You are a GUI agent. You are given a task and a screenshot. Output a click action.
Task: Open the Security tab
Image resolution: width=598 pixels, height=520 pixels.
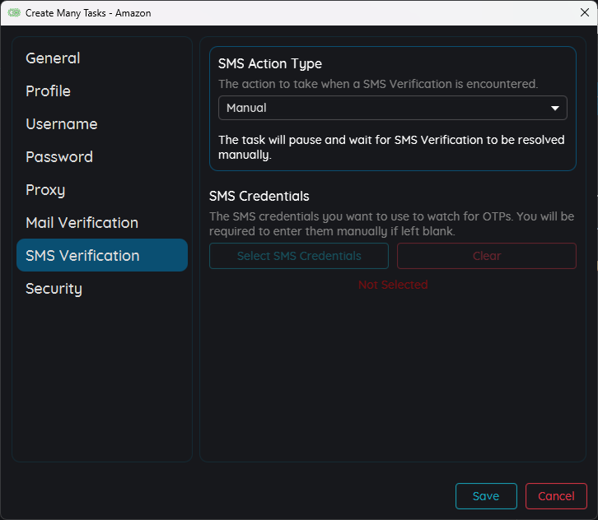click(x=54, y=289)
